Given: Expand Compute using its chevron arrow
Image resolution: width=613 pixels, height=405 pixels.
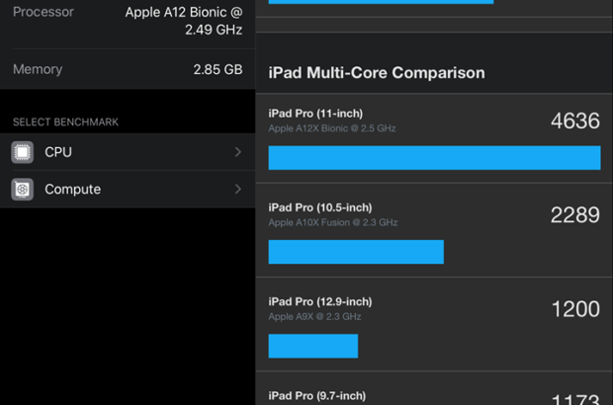Looking at the screenshot, I should [x=238, y=189].
